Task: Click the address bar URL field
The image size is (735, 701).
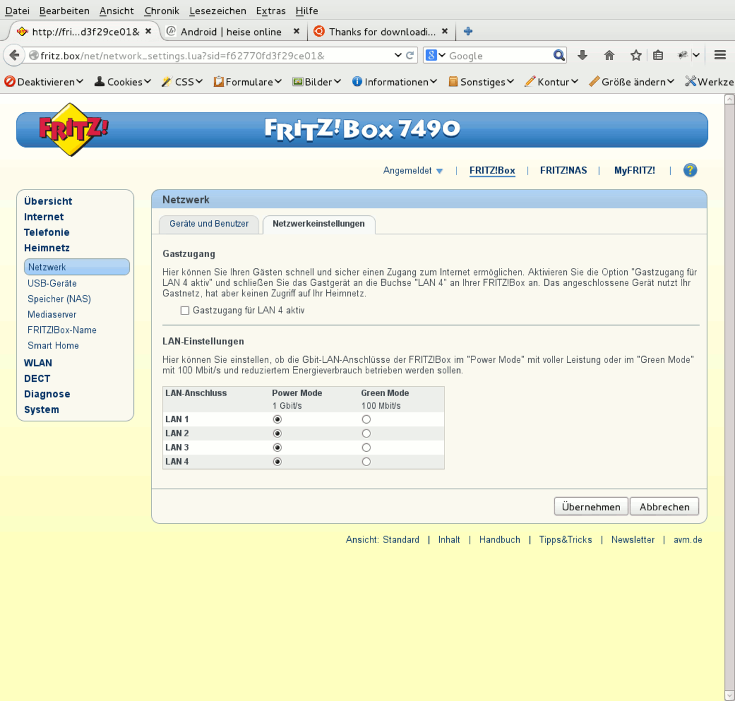Action: [x=215, y=56]
